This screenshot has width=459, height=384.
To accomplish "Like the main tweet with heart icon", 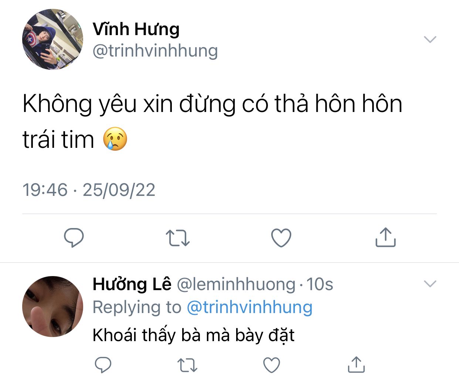I will [x=281, y=238].
